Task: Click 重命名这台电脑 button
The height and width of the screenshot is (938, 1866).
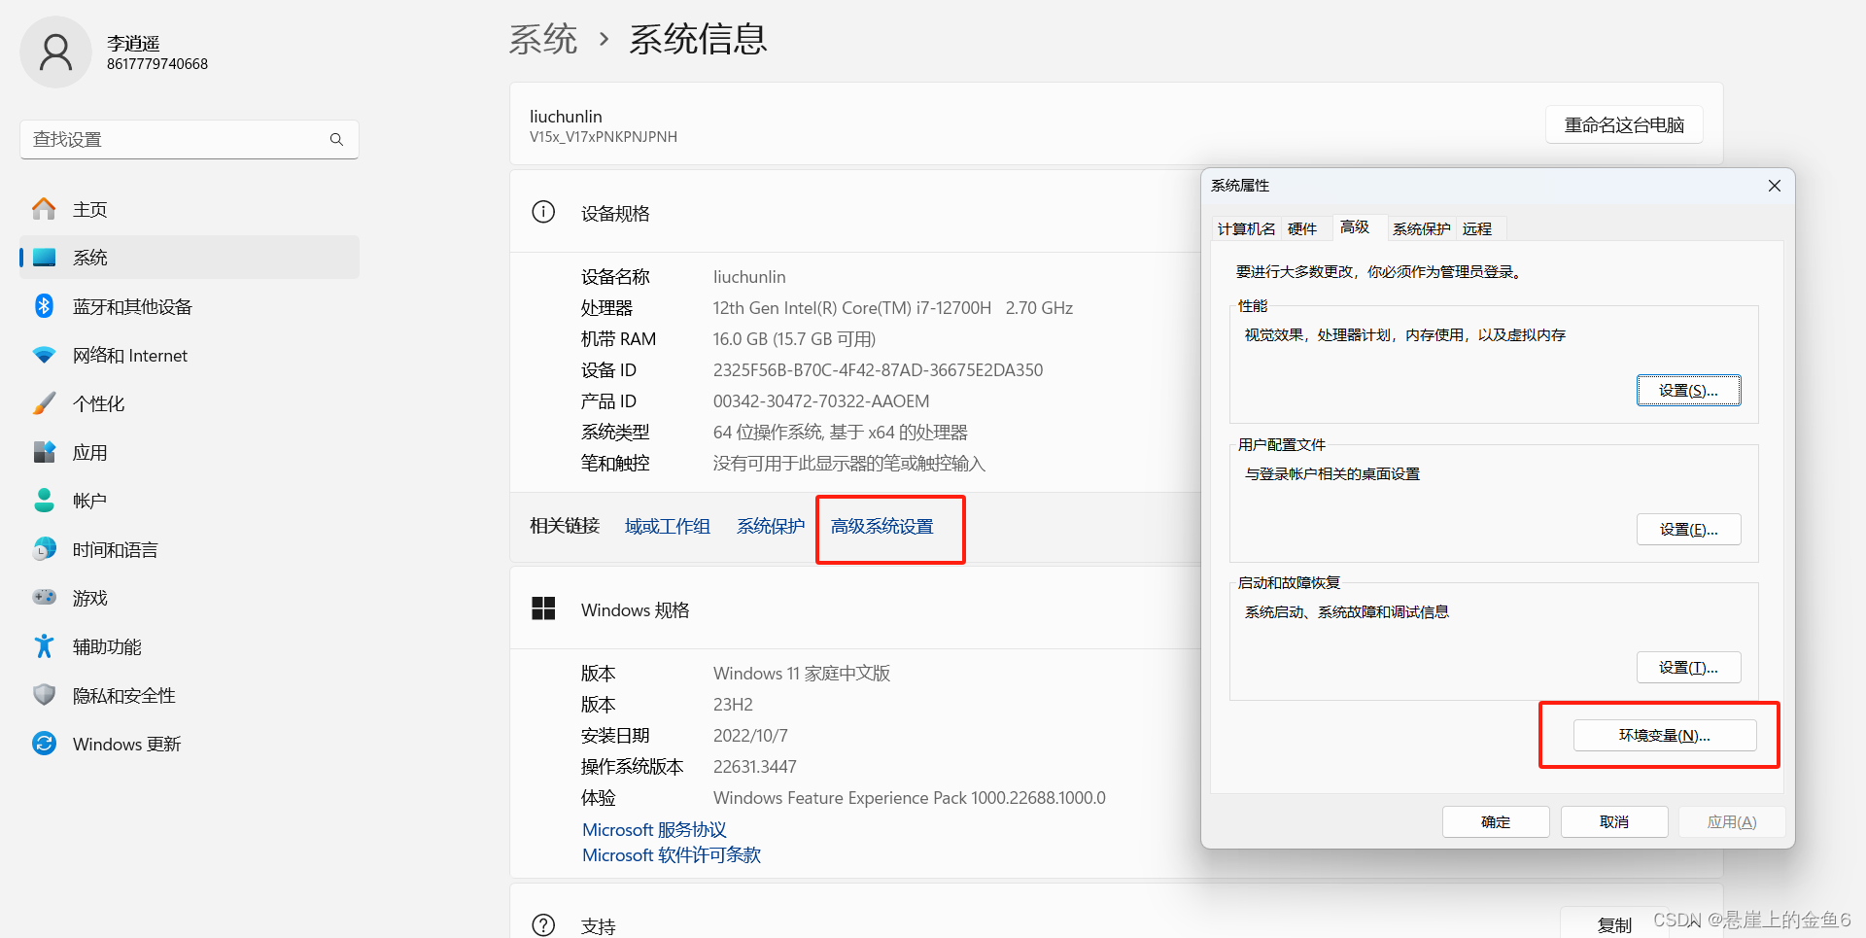Action: (1624, 124)
